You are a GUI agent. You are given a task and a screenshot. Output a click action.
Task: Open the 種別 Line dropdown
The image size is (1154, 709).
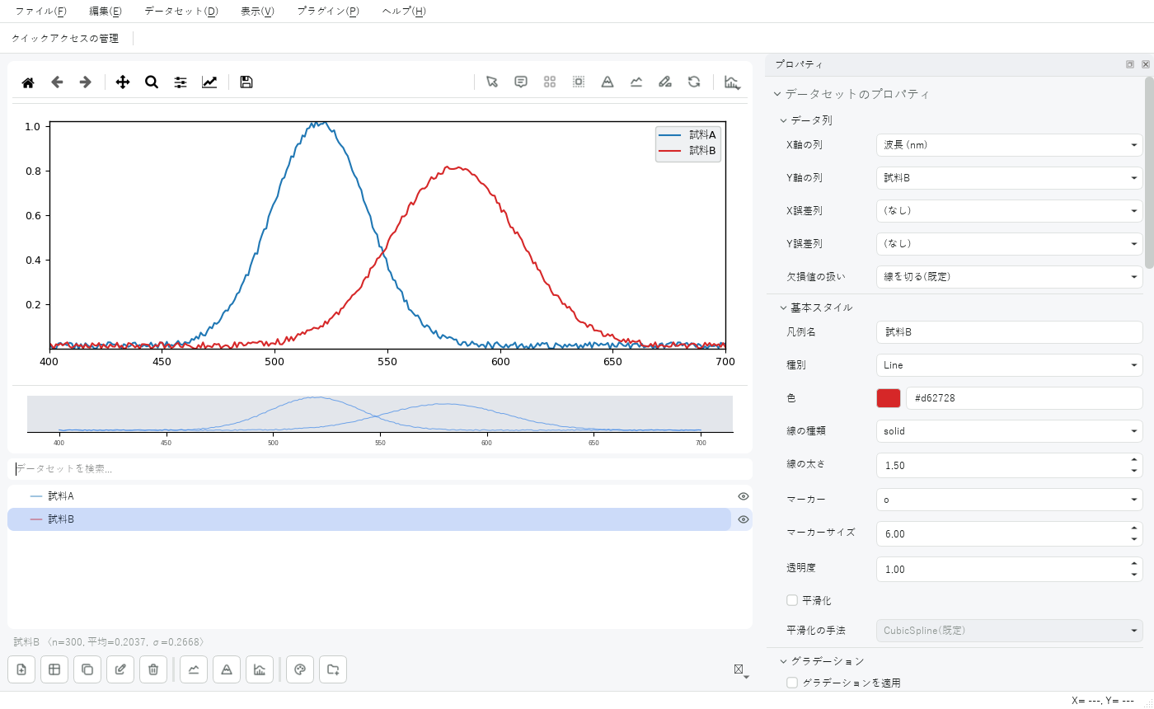1010,365
